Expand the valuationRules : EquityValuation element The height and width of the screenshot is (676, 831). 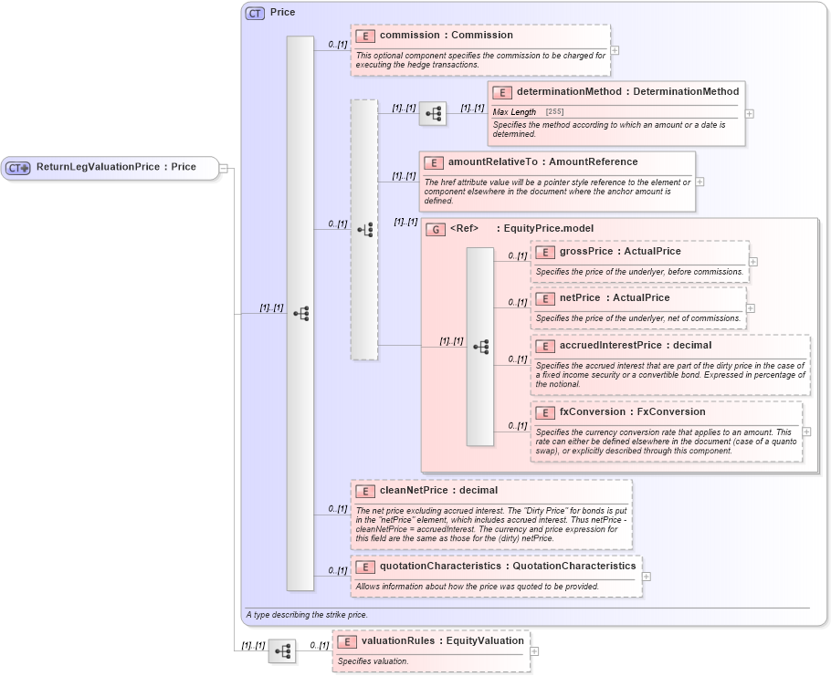pos(535,650)
